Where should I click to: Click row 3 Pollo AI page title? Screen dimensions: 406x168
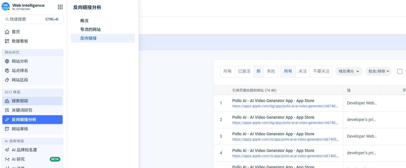pos(273,134)
